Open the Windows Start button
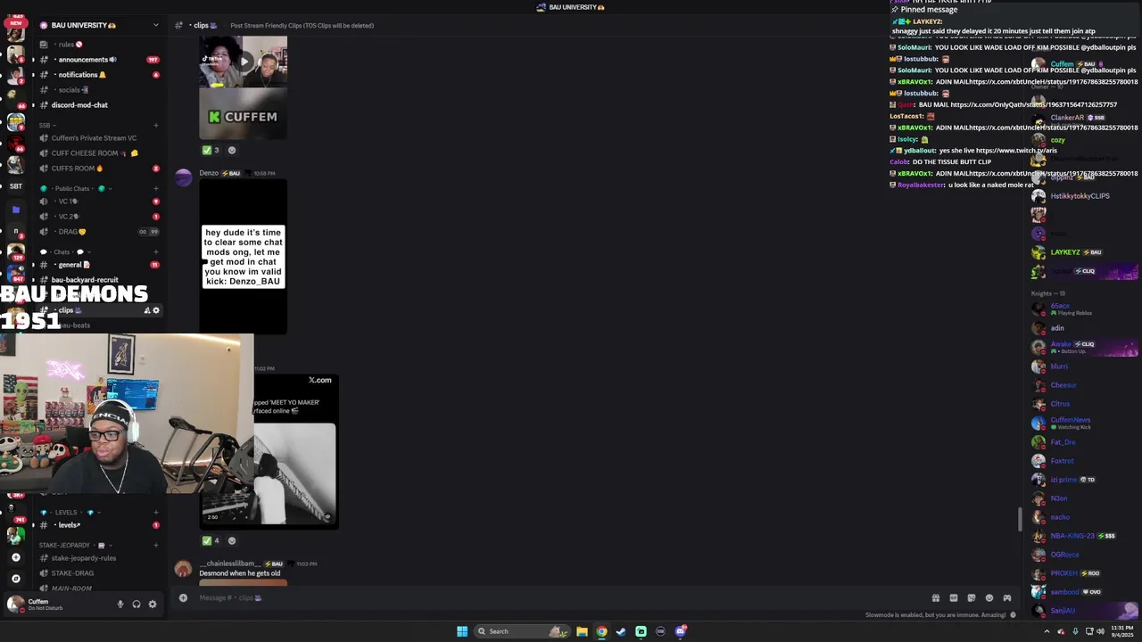 point(461,631)
